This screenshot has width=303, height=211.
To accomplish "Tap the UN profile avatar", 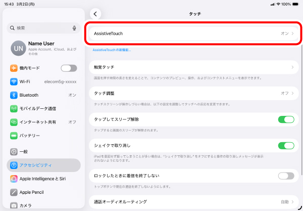I will click(x=18, y=48).
